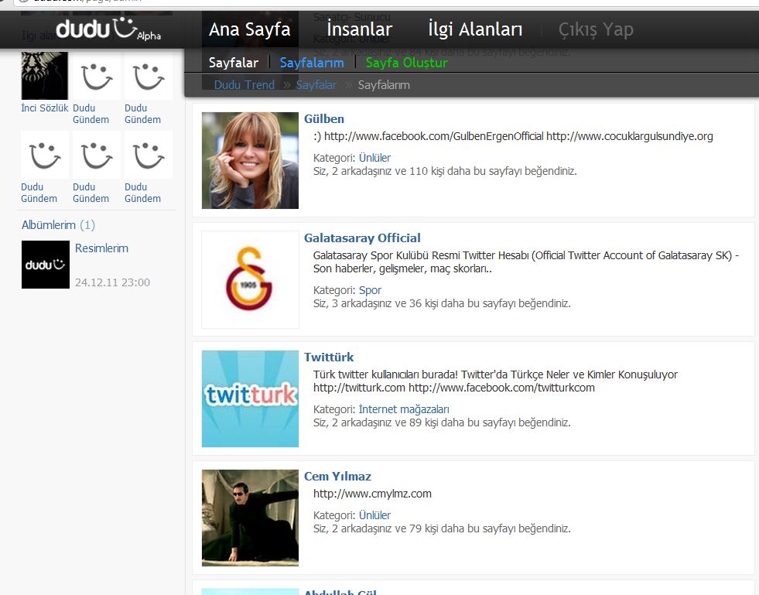The image size is (759, 595).
Task: Click the 'Türk twitter kullanıcıları burada!' description
Action: point(495,381)
